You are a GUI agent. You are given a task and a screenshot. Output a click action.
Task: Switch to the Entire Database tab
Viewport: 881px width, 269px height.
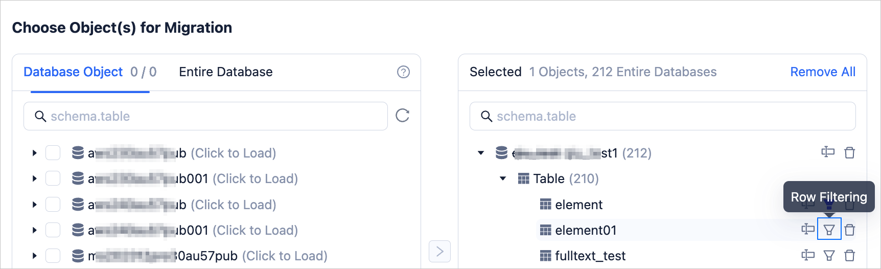tap(225, 72)
